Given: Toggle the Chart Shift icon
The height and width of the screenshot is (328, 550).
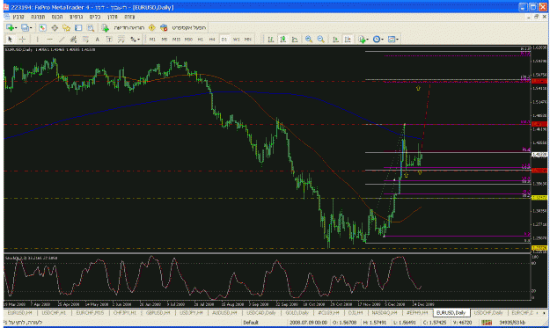Looking at the screenshot, I should pyautogui.click(x=348, y=40).
